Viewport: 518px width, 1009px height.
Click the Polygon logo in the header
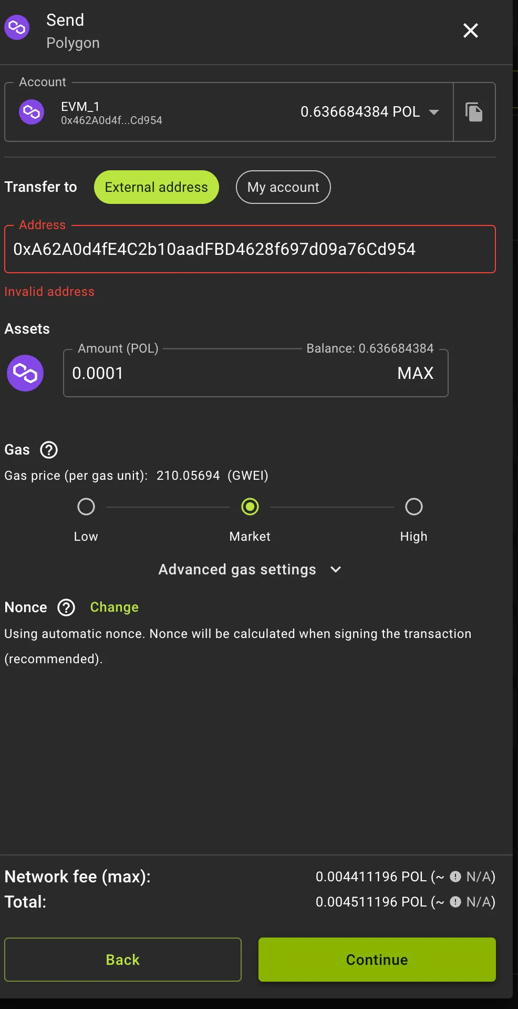pos(17,27)
